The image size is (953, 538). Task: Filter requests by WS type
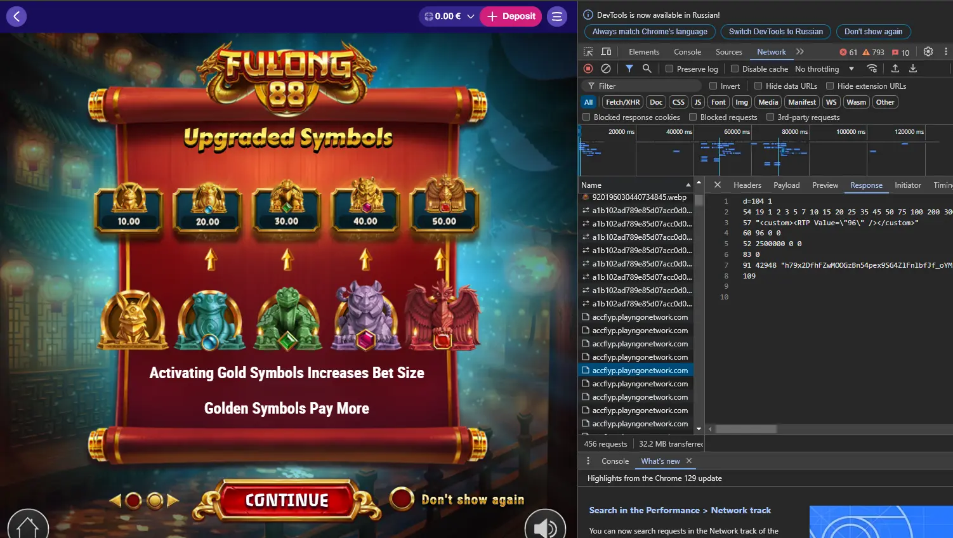(x=831, y=102)
